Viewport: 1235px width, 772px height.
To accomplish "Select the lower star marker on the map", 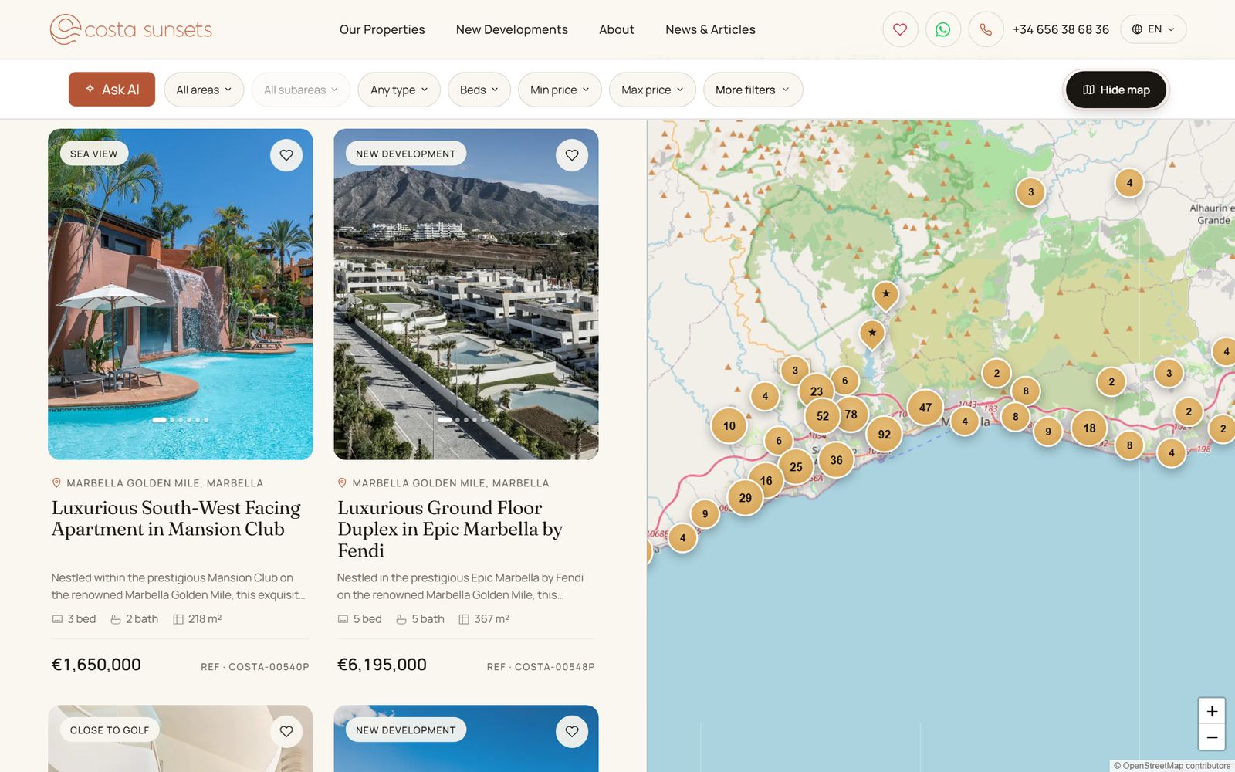I will [872, 334].
